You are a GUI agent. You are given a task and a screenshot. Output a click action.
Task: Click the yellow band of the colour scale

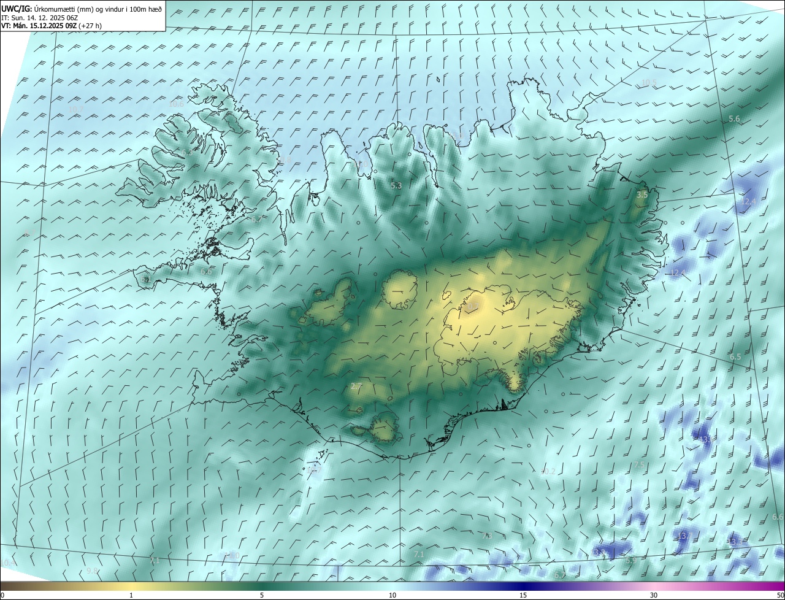(131, 586)
